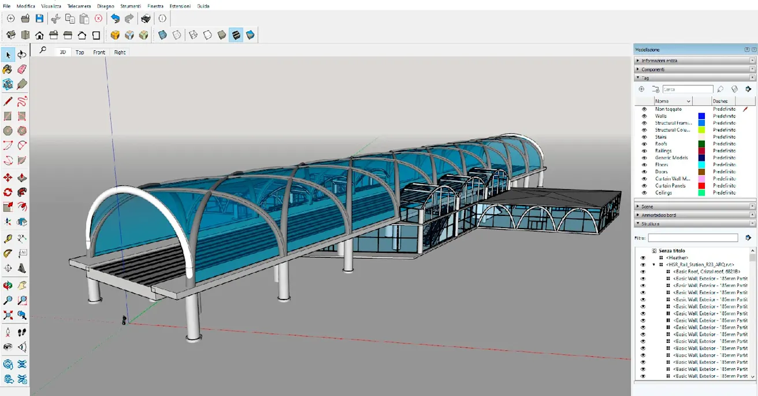The width and height of the screenshot is (758, 396).
Task: Select the Zoom Extents tool
Action: tap(8, 315)
